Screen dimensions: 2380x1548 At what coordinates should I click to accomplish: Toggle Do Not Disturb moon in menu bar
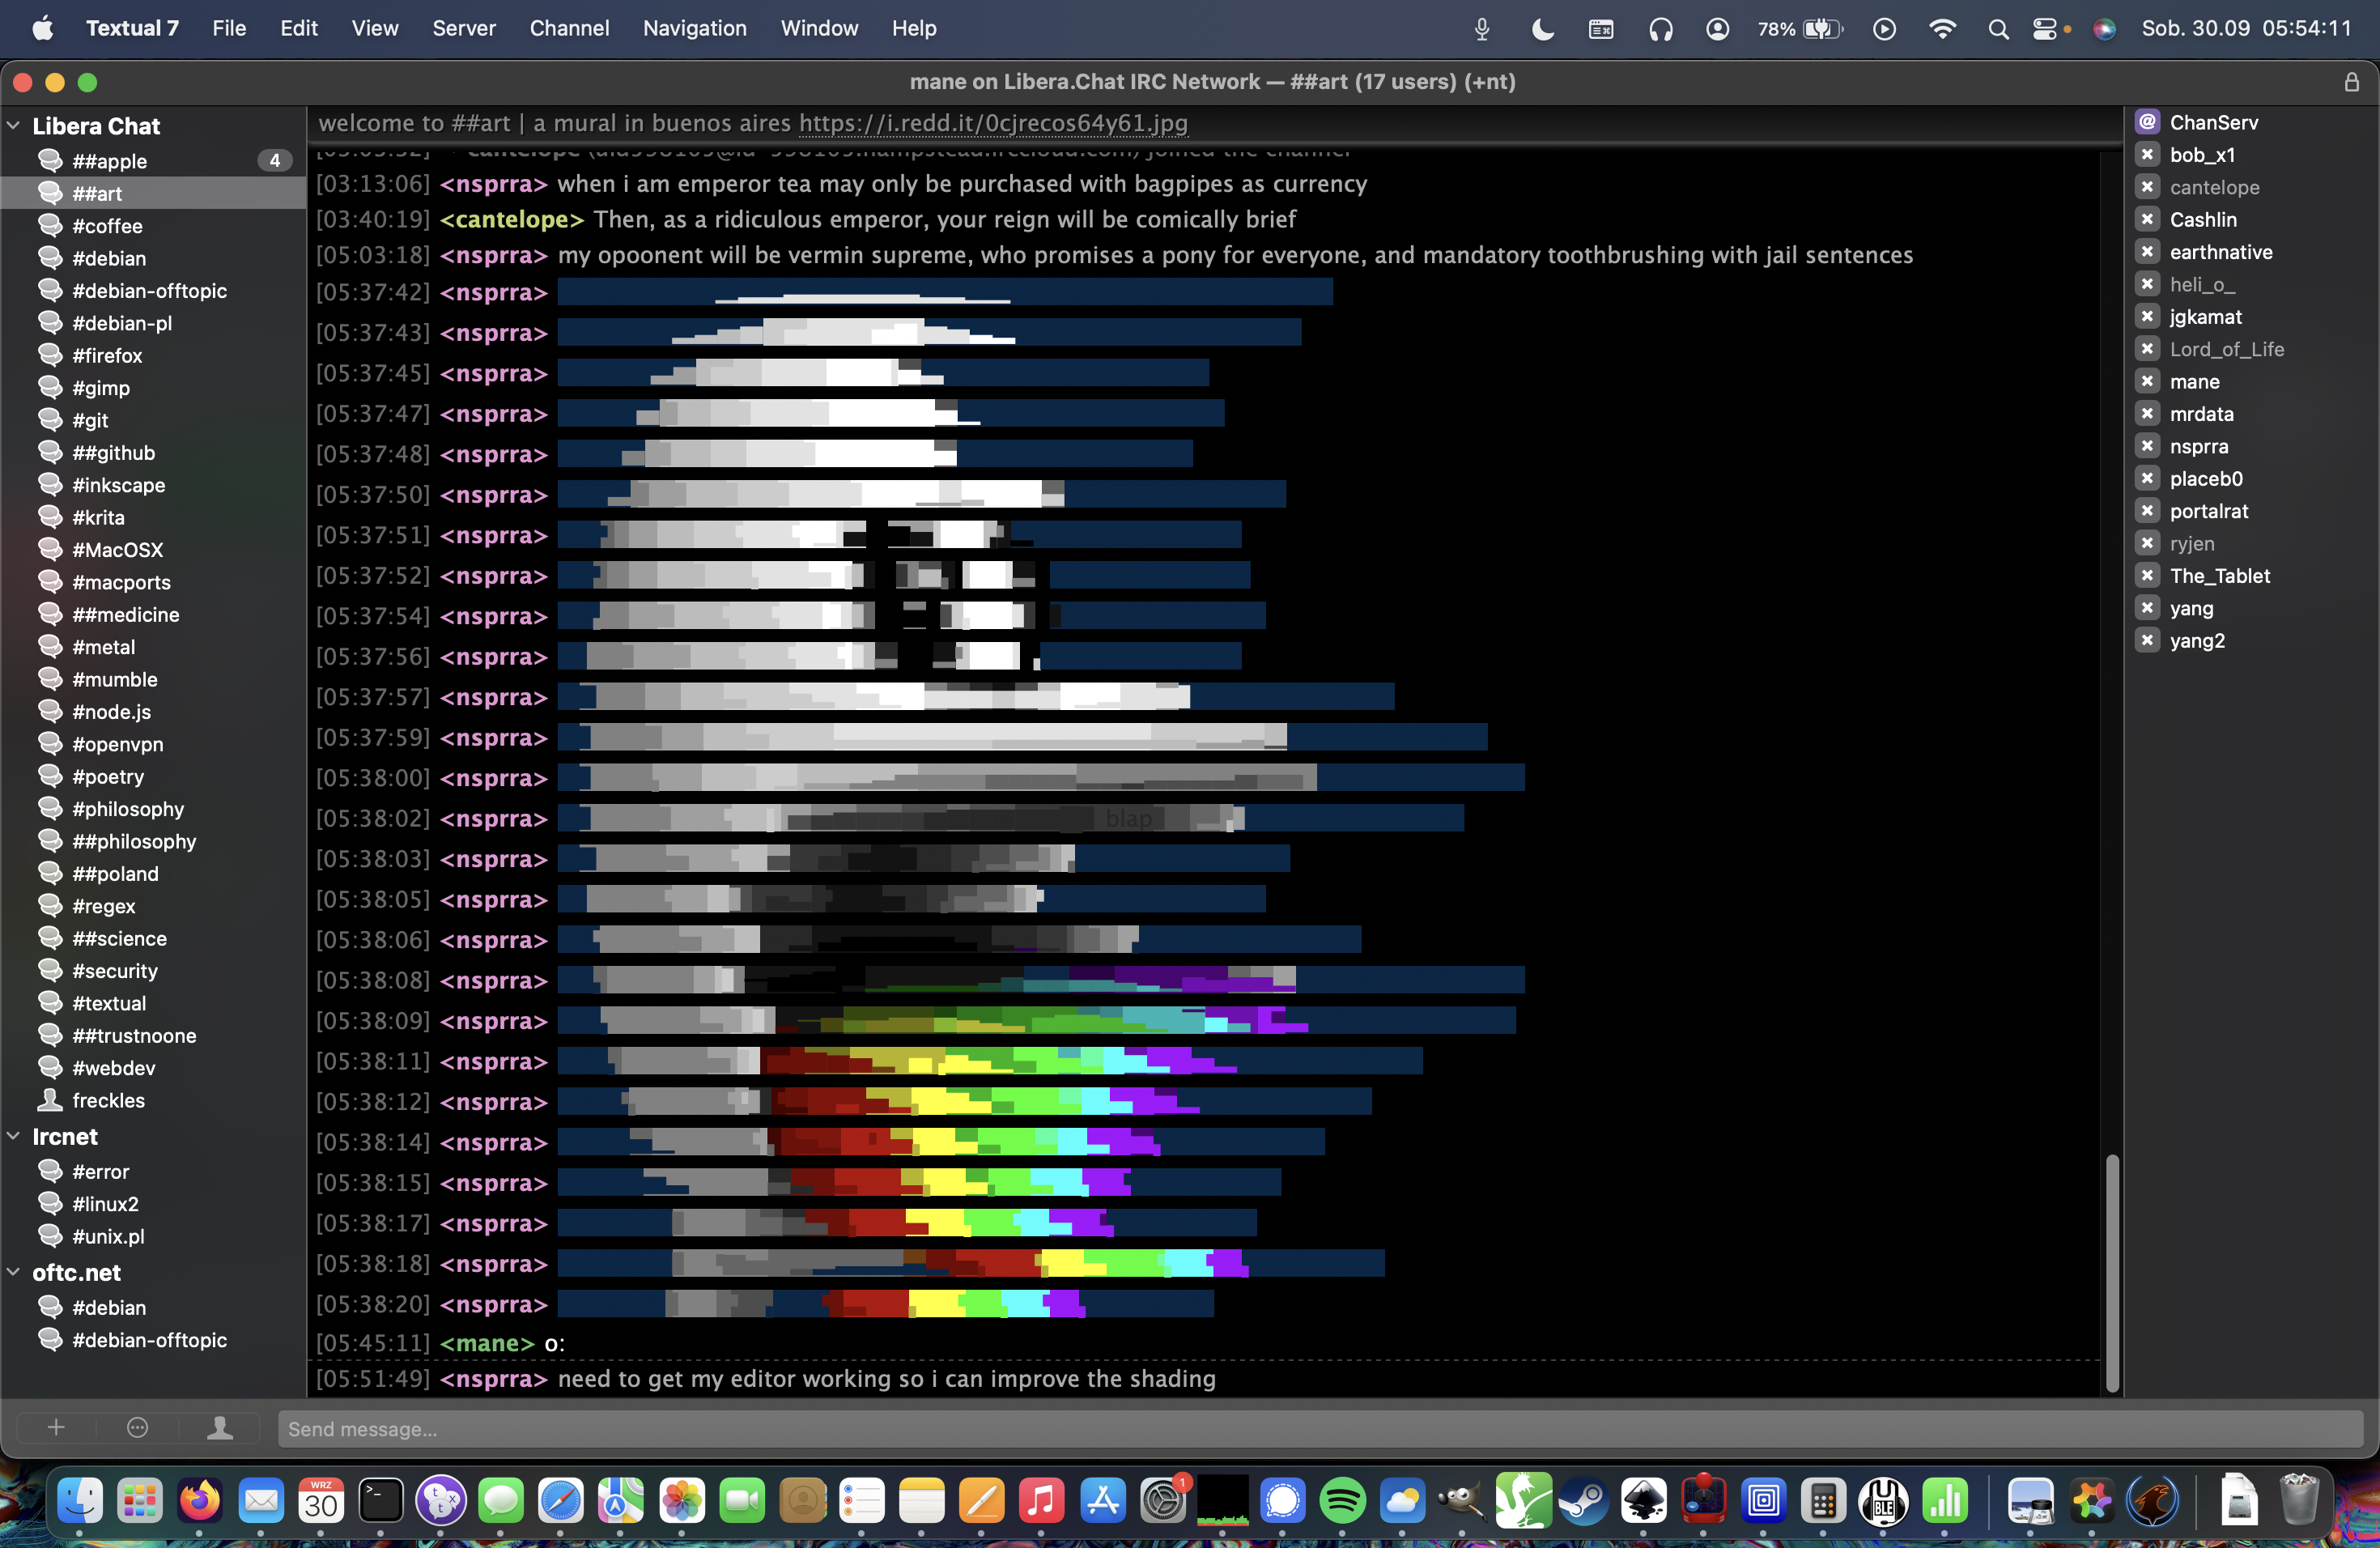tap(1543, 29)
